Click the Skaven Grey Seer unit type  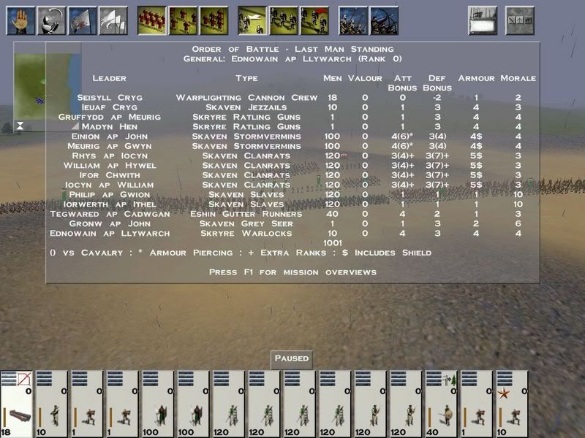tap(246, 223)
